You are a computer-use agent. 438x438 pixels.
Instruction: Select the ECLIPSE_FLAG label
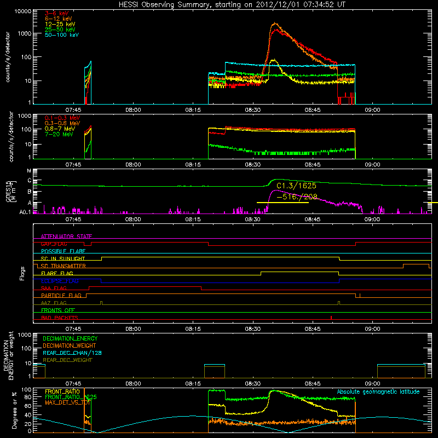[60, 281]
